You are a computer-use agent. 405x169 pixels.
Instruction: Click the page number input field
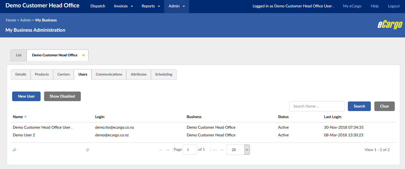(x=190, y=149)
